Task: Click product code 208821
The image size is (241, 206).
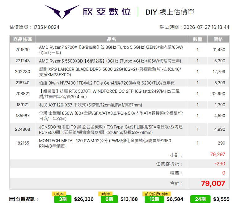Action: [x=23, y=94]
